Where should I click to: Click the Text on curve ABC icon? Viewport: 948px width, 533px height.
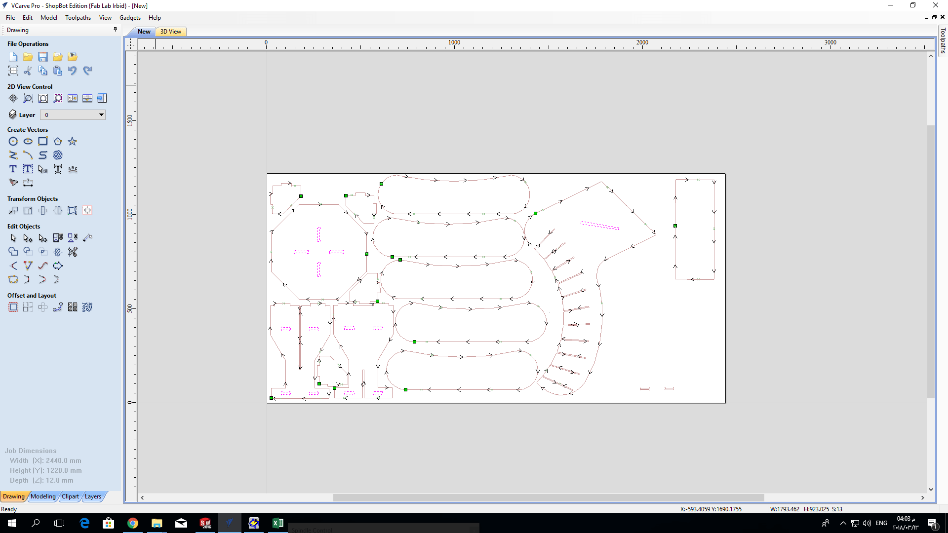coord(73,169)
